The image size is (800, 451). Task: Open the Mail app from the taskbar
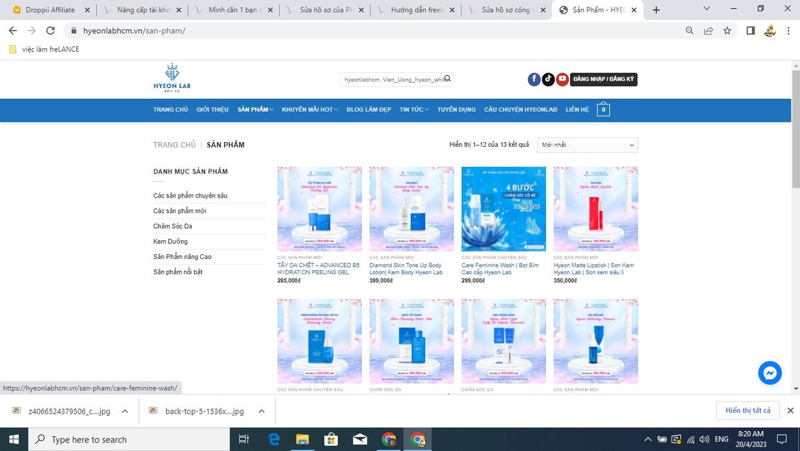click(x=360, y=439)
